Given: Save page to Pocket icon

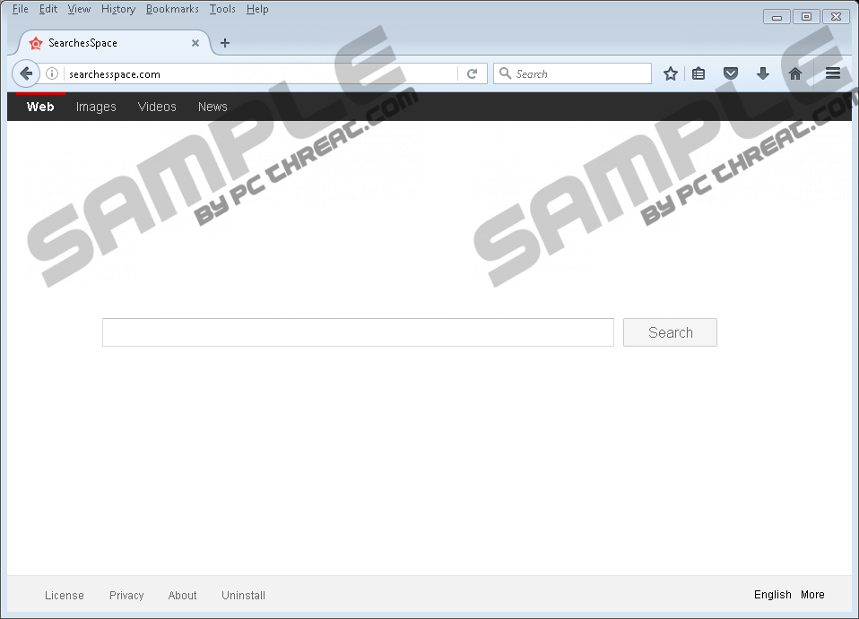Looking at the screenshot, I should 731,74.
